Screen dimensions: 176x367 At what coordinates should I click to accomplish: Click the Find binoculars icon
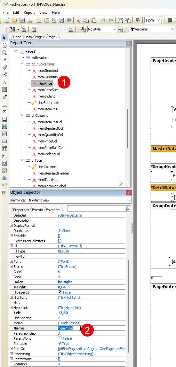coord(69,20)
